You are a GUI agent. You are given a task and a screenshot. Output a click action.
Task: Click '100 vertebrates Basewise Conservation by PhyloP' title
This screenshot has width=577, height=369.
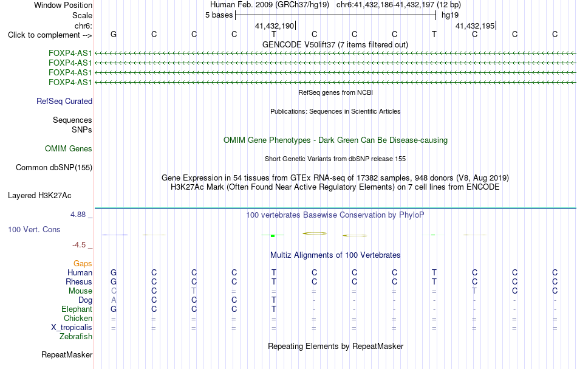click(335, 215)
